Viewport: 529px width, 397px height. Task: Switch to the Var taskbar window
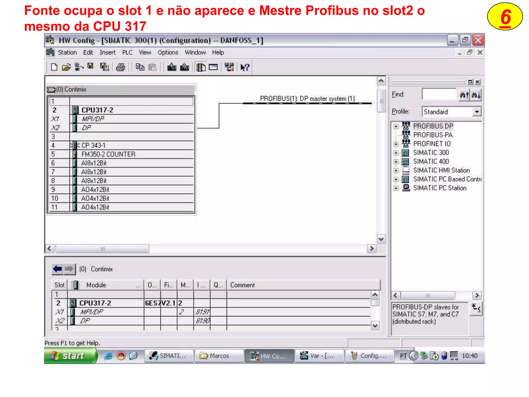pyautogui.click(x=320, y=356)
